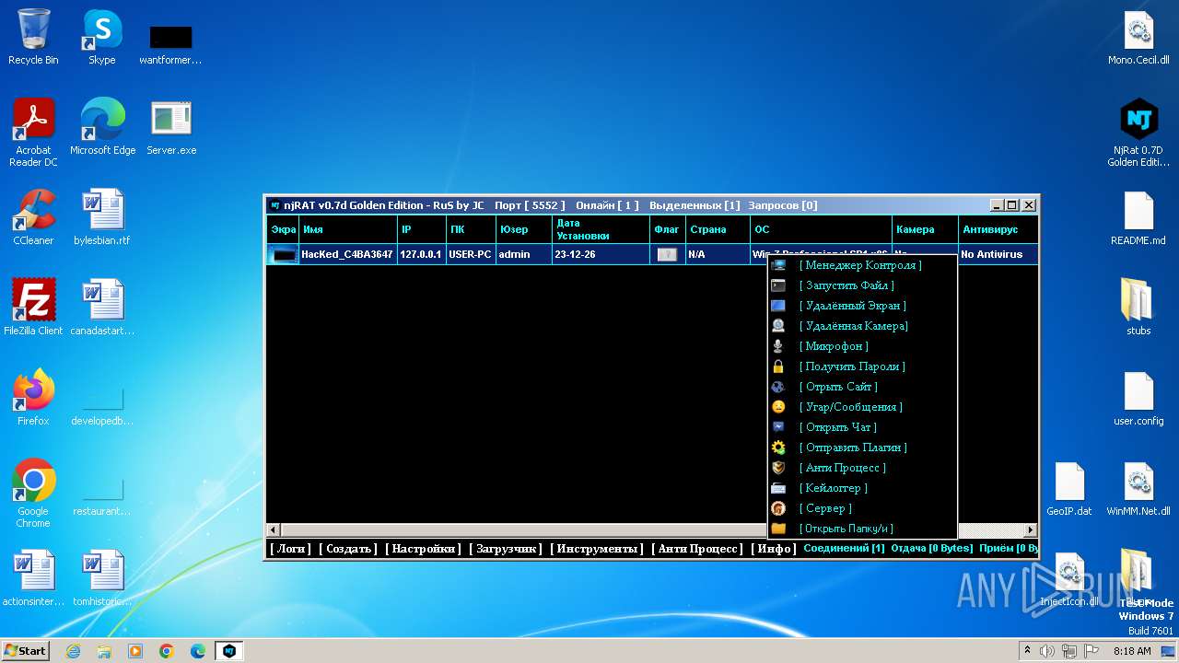Open Настройки in the bottom bar

point(423,549)
